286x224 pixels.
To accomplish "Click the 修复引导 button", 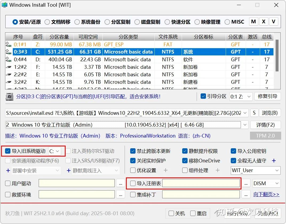I will pos(268,96).
